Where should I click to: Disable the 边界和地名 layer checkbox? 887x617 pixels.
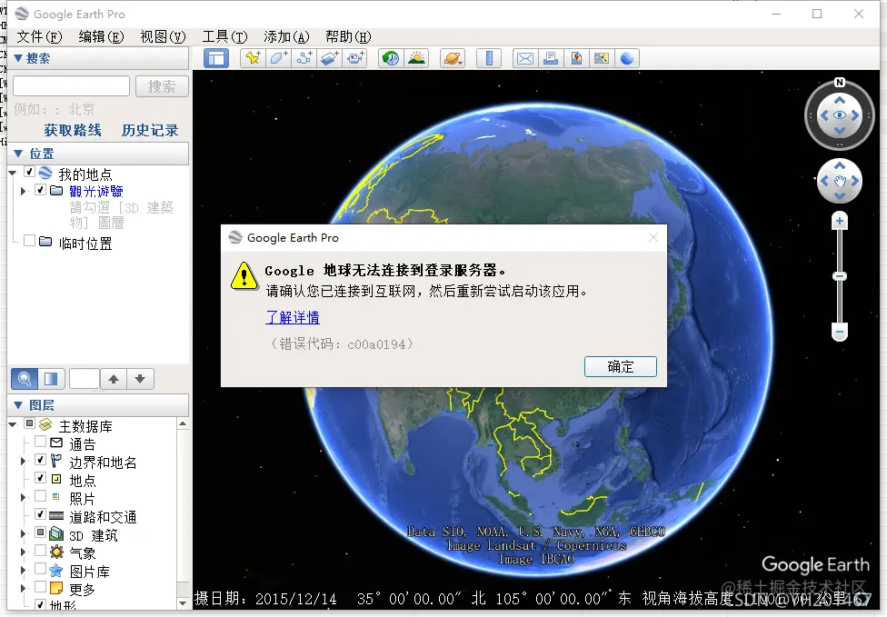click(x=40, y=460)
